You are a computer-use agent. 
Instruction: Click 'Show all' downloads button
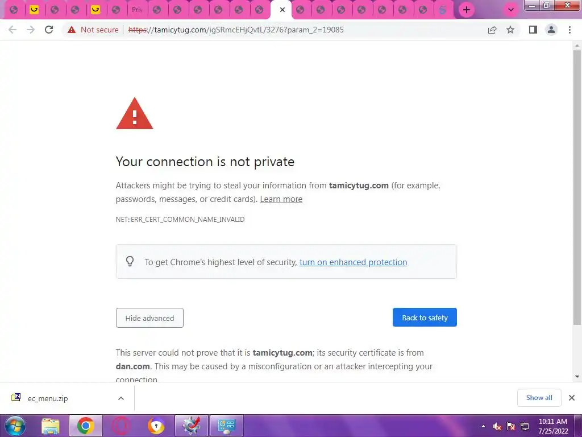539,398
